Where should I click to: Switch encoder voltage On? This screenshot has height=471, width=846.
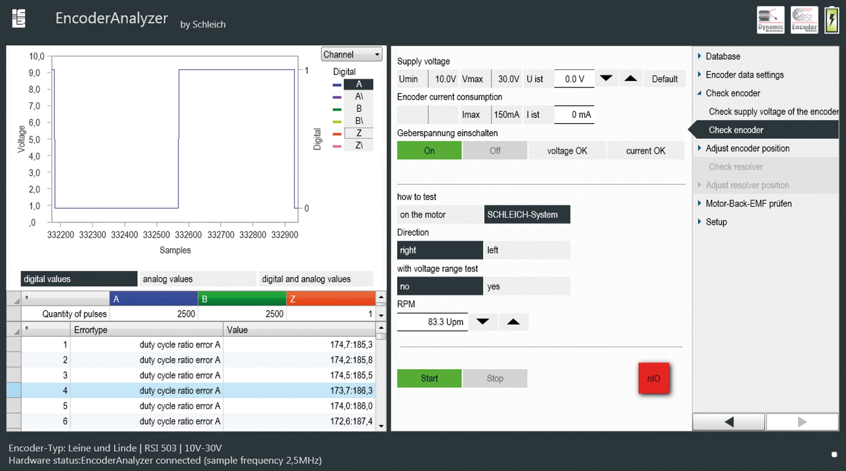pos(429,150)
